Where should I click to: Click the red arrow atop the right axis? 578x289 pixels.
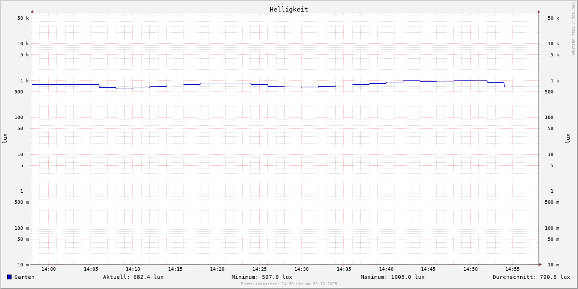[x=539, y=12]
